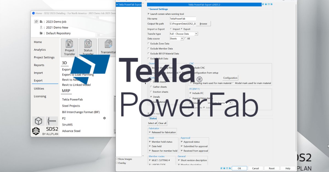
Task: Click the open folder icon beside the OK button
Action: [230, 168]
